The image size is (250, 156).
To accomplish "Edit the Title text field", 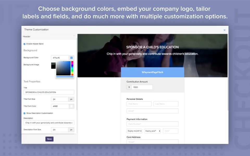I will click(x=49, y=92).
